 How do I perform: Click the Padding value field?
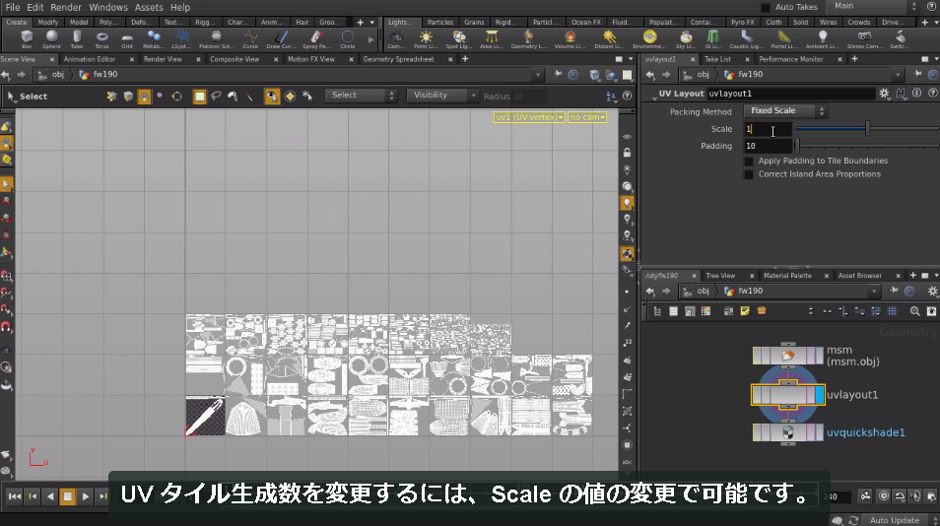tap(768, 146)
